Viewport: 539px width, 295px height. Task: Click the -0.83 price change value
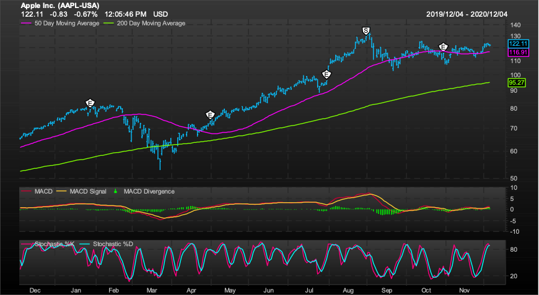tap(58, 14)
